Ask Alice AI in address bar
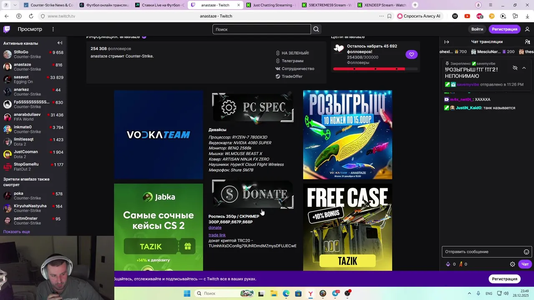Viewport: 534px width, 300px height. tap(419, 16)
